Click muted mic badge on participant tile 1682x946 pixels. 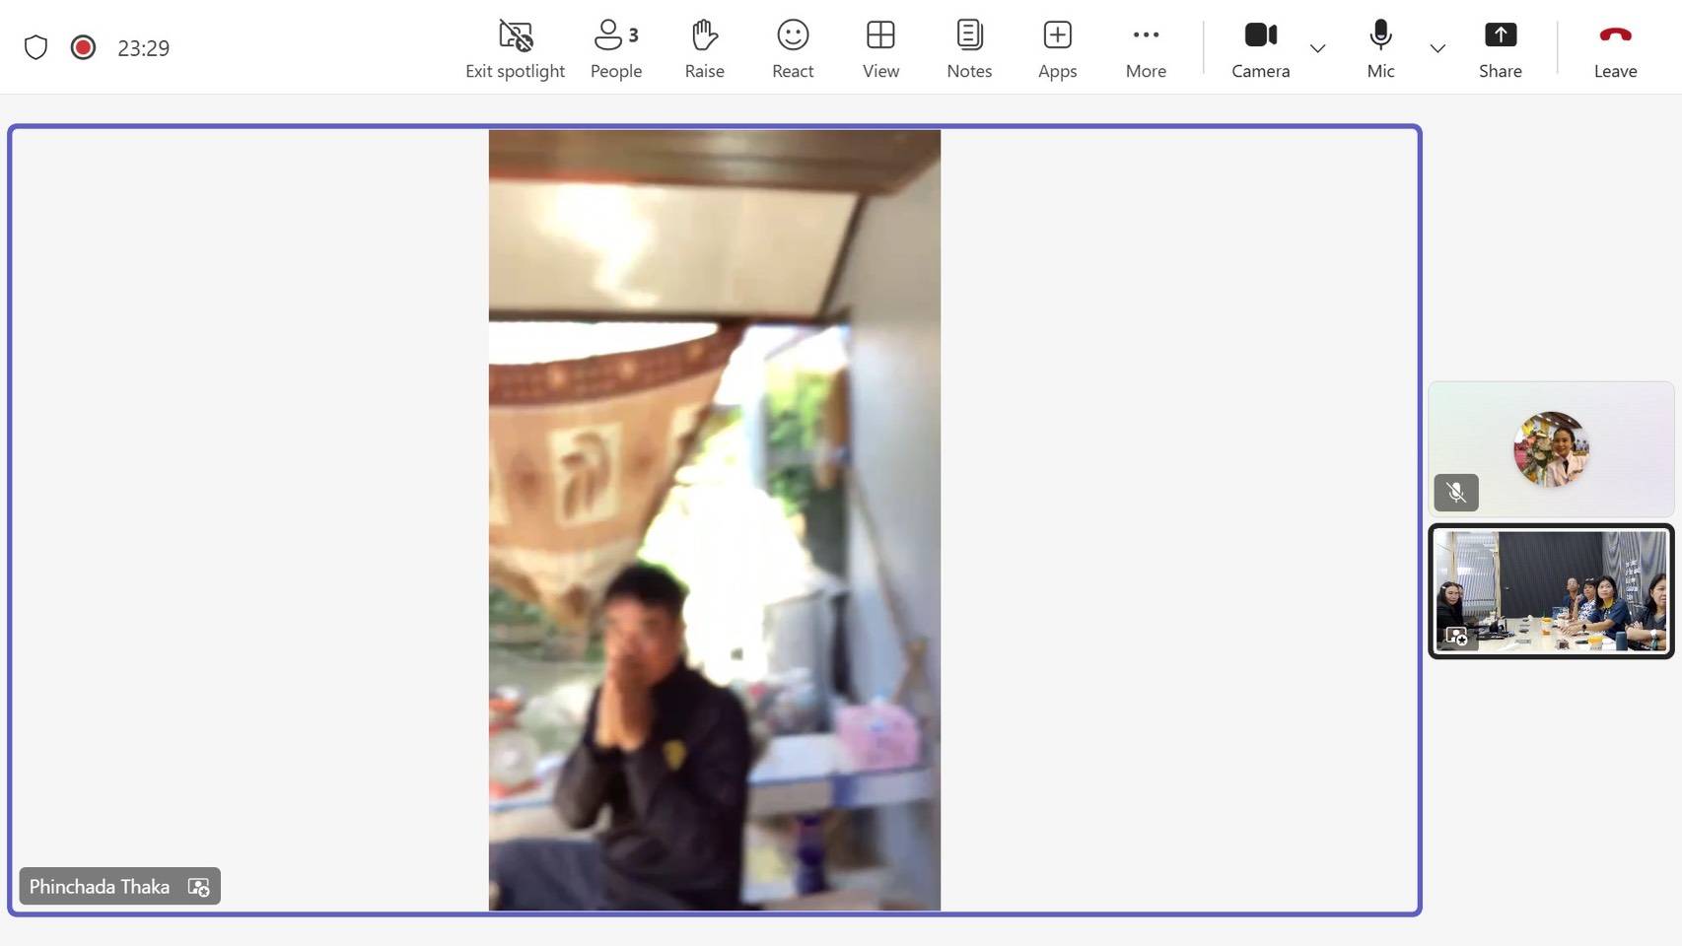tap(1455, 492)
